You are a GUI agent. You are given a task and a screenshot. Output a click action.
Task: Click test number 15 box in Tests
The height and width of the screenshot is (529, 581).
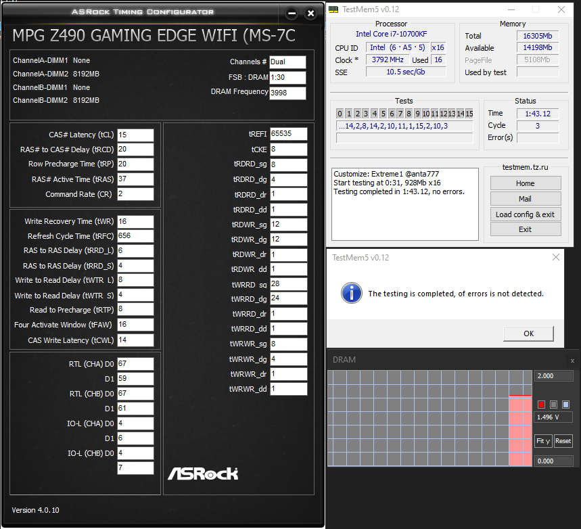[469, 114]
